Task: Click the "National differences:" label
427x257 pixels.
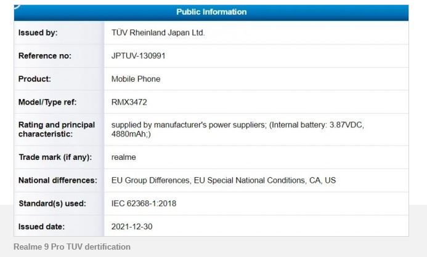Action: 58,181
